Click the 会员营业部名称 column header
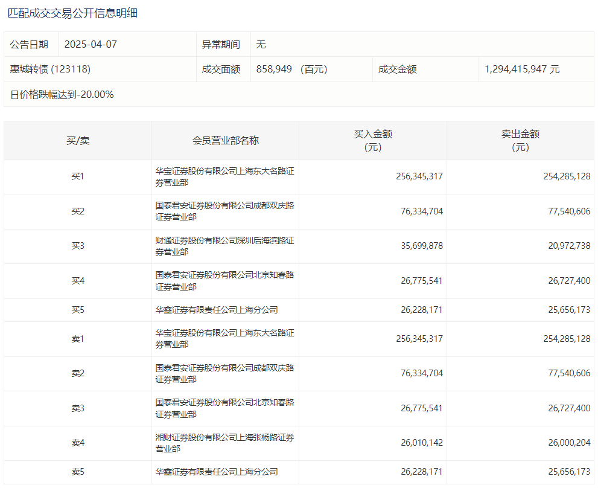This screenshot has height=488, width=598. point(225,140)
